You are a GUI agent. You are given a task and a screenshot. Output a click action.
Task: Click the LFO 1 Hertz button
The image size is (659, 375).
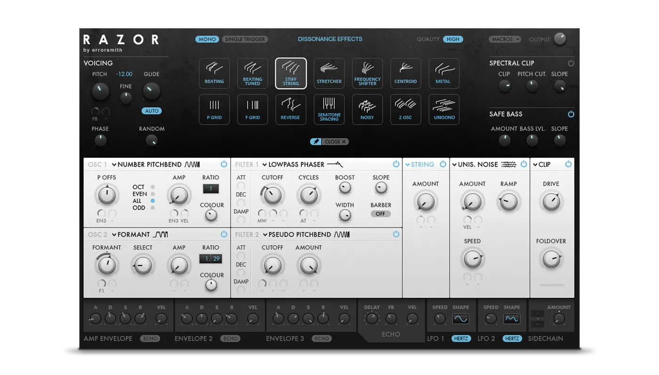click(461, 338)
